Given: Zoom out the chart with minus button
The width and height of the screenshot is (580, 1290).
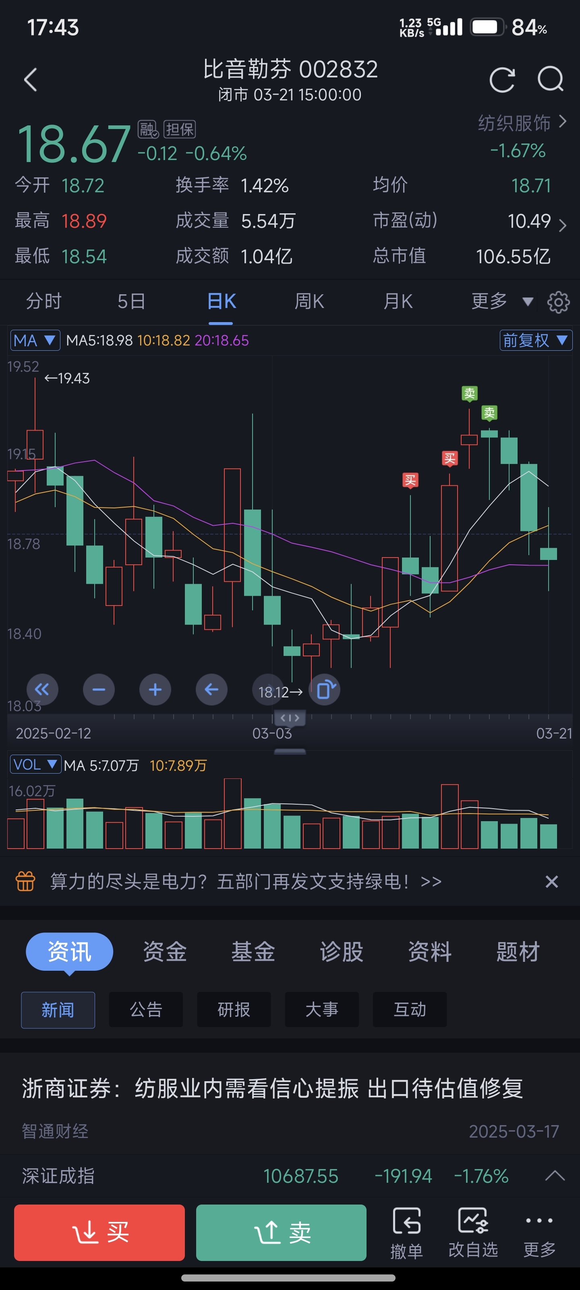Looking at the screenshot, I should point(99,690).
